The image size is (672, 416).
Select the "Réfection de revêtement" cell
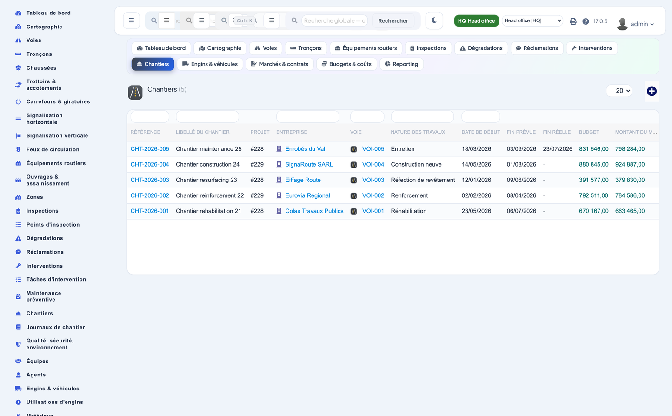click(x=423, y=180)
